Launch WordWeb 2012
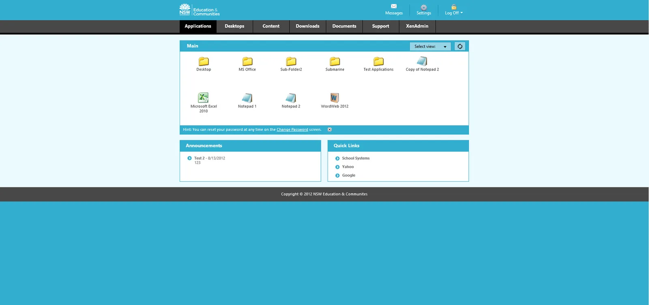649x305 pixels. [x=334, y=98]
